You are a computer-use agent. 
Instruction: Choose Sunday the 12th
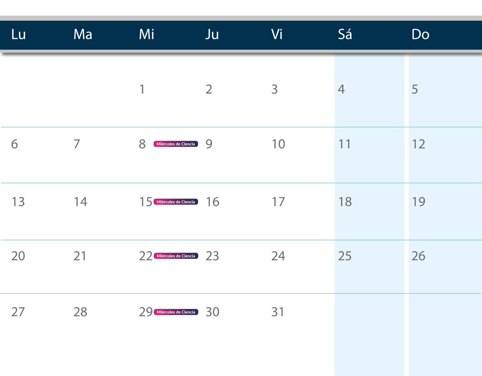coord(419,144)
